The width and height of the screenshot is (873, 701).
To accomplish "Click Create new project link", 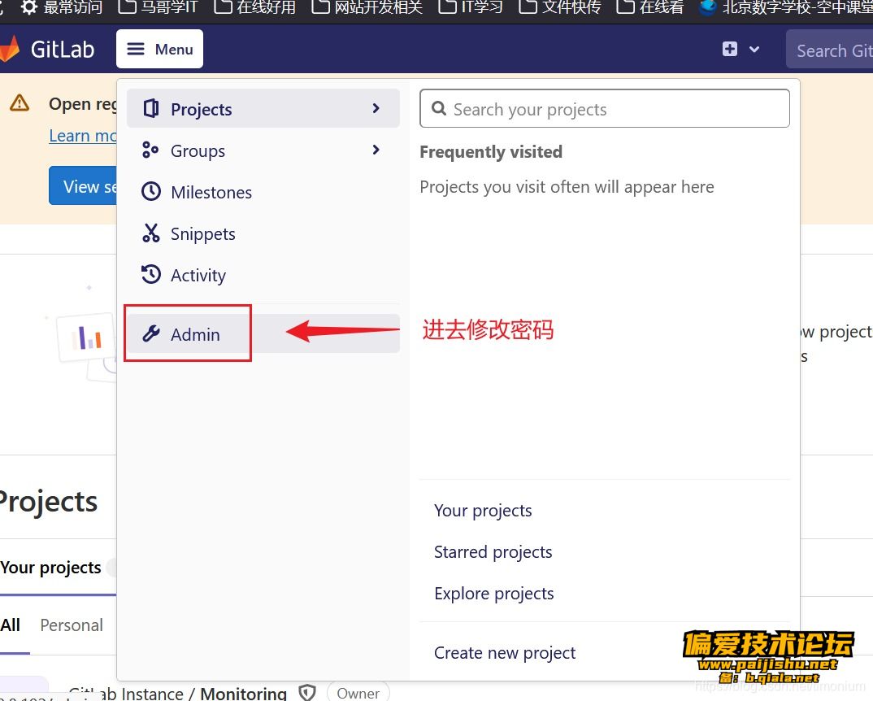I will (x=505, y=652).
